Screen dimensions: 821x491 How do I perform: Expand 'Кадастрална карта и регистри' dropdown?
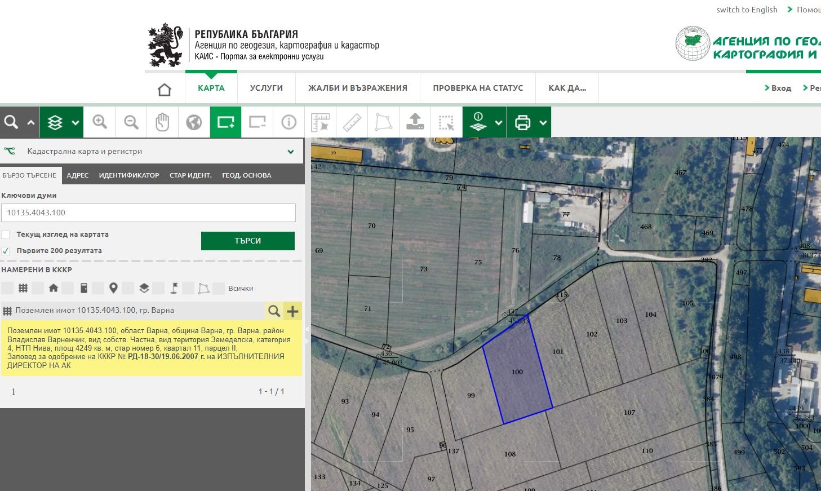click(291, 152)
